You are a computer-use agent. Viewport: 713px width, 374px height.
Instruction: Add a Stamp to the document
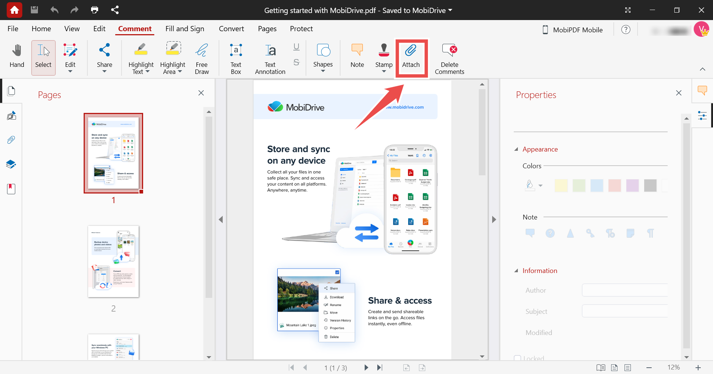coord(383,56)
